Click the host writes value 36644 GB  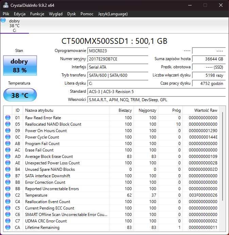pos(209,59)
